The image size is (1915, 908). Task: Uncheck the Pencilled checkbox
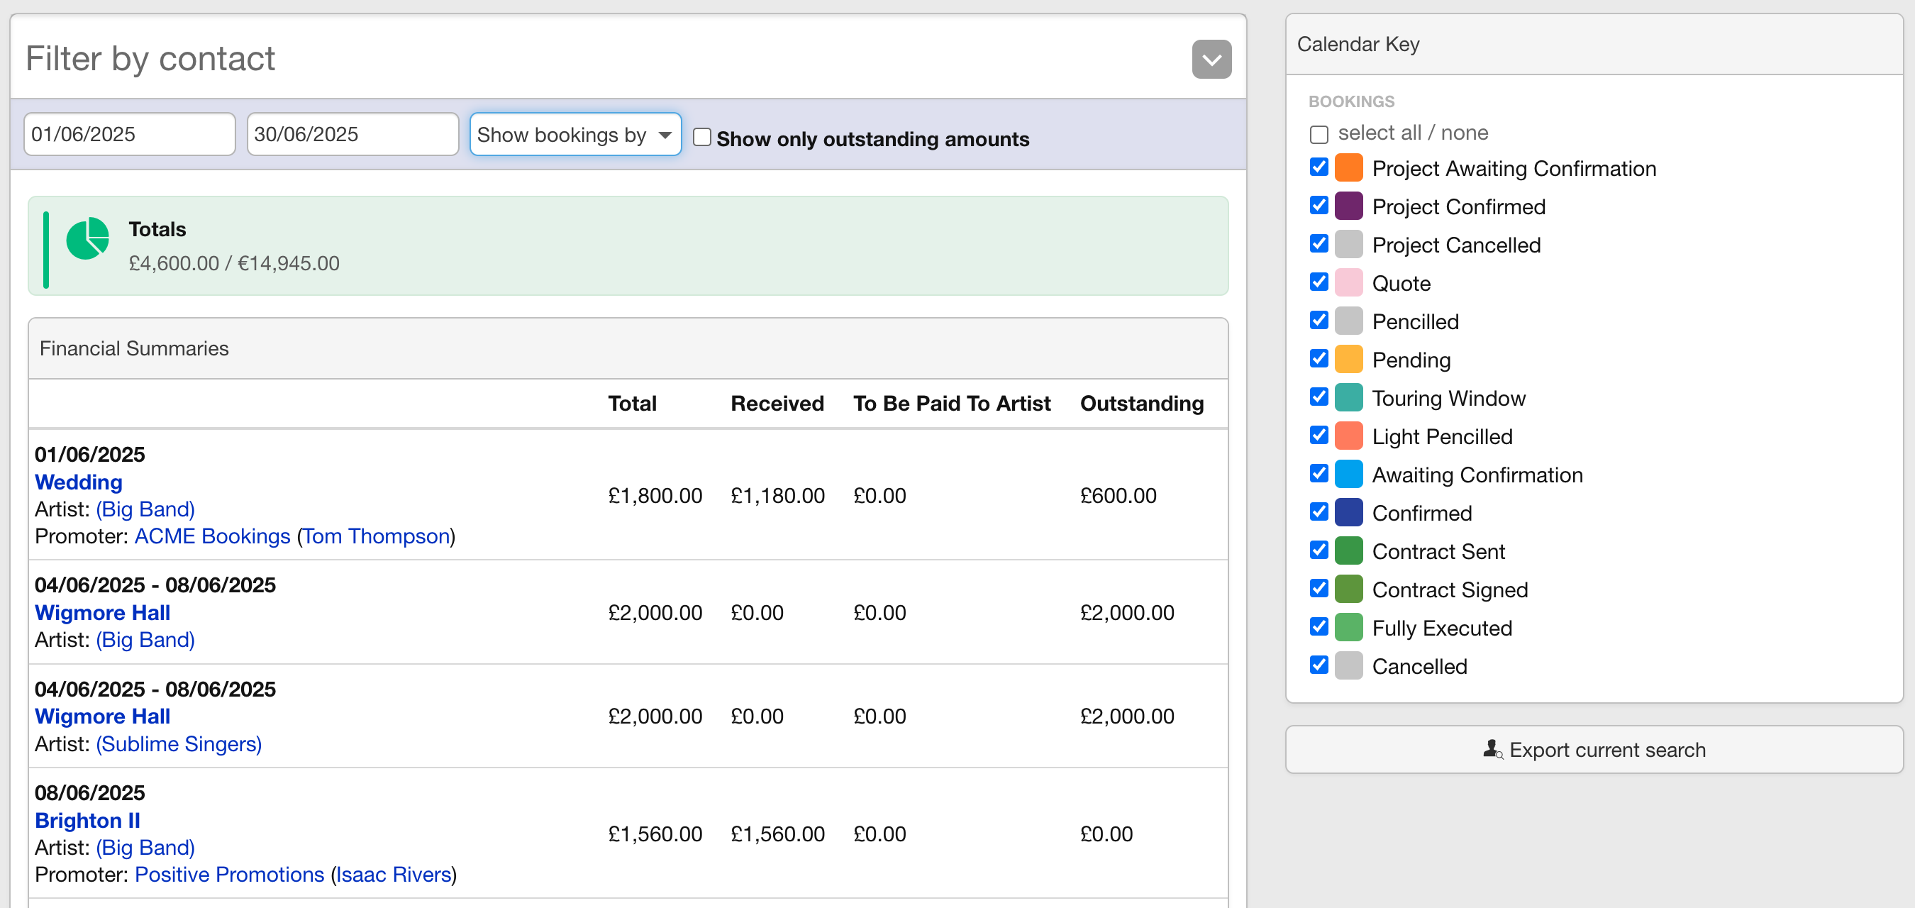1319,321
